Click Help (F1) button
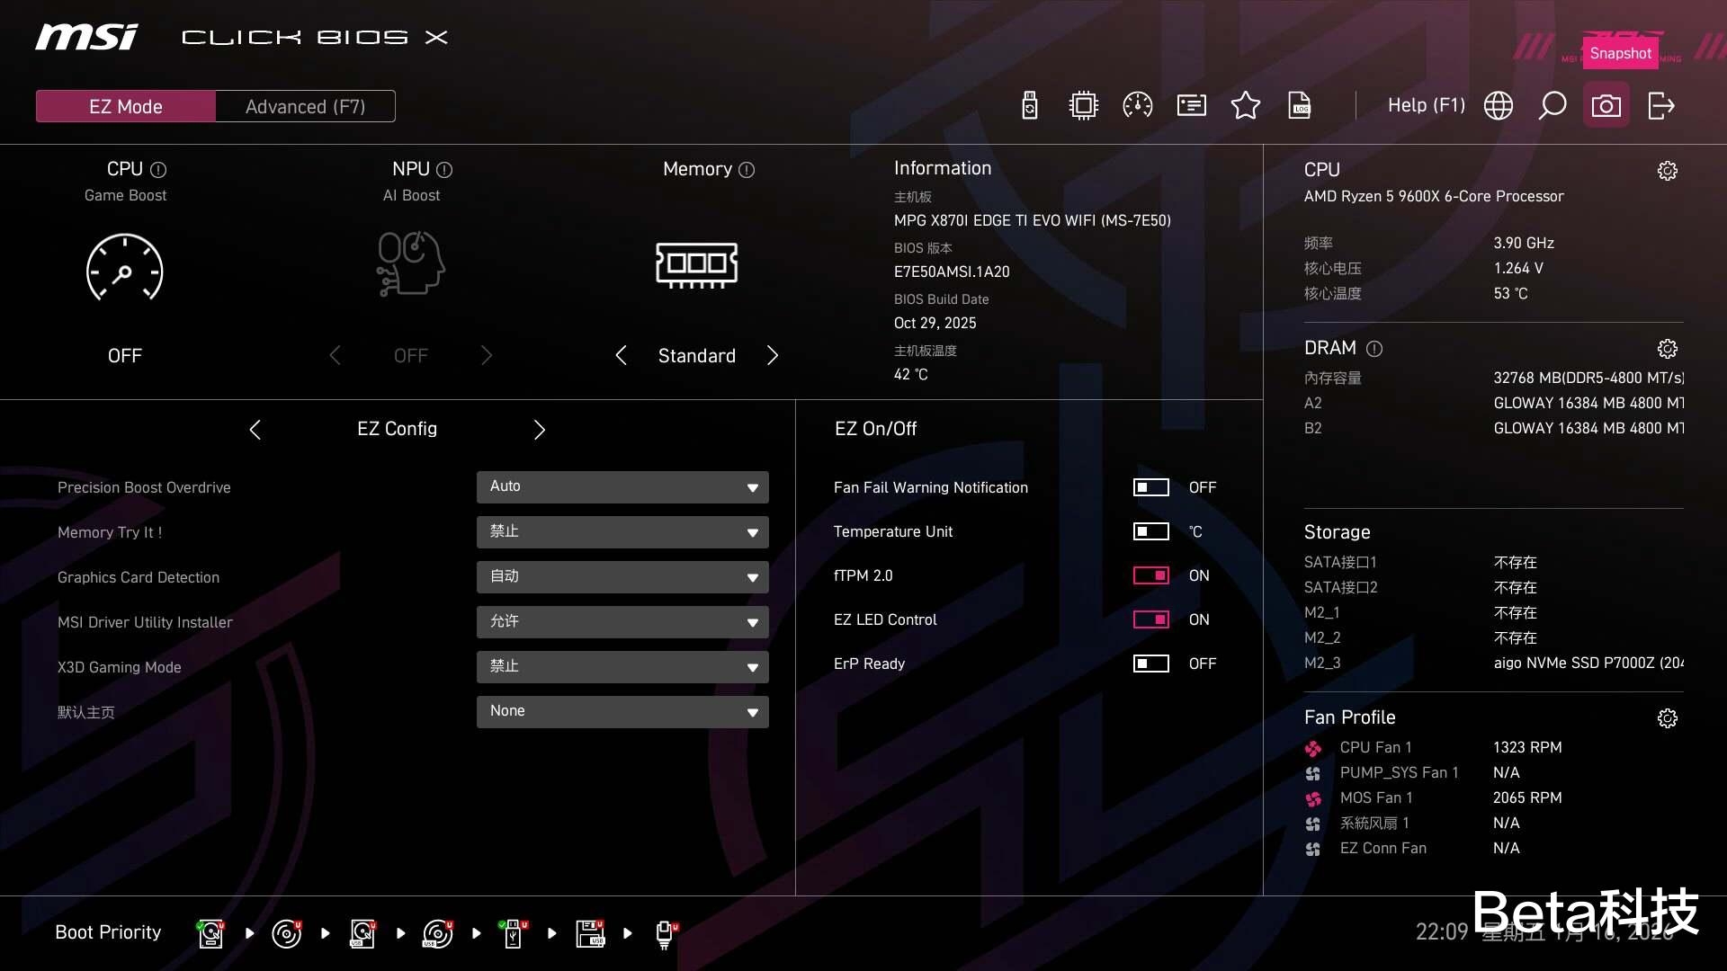The image size is (1727, 971). coord(1426,106)
